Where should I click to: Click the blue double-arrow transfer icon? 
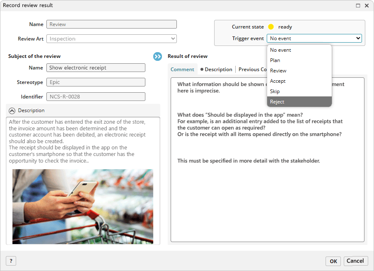coord(157,56)
